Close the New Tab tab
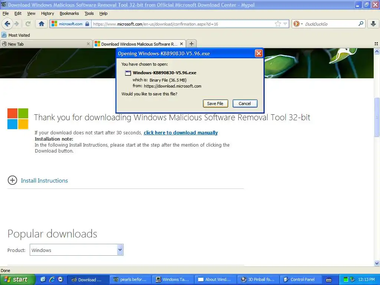 88,44
